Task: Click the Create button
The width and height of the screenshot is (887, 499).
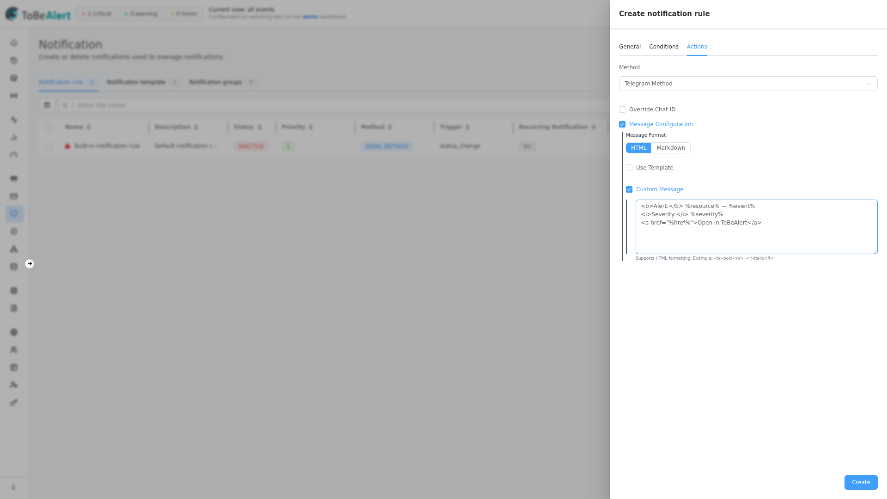Action: point(861,482)
